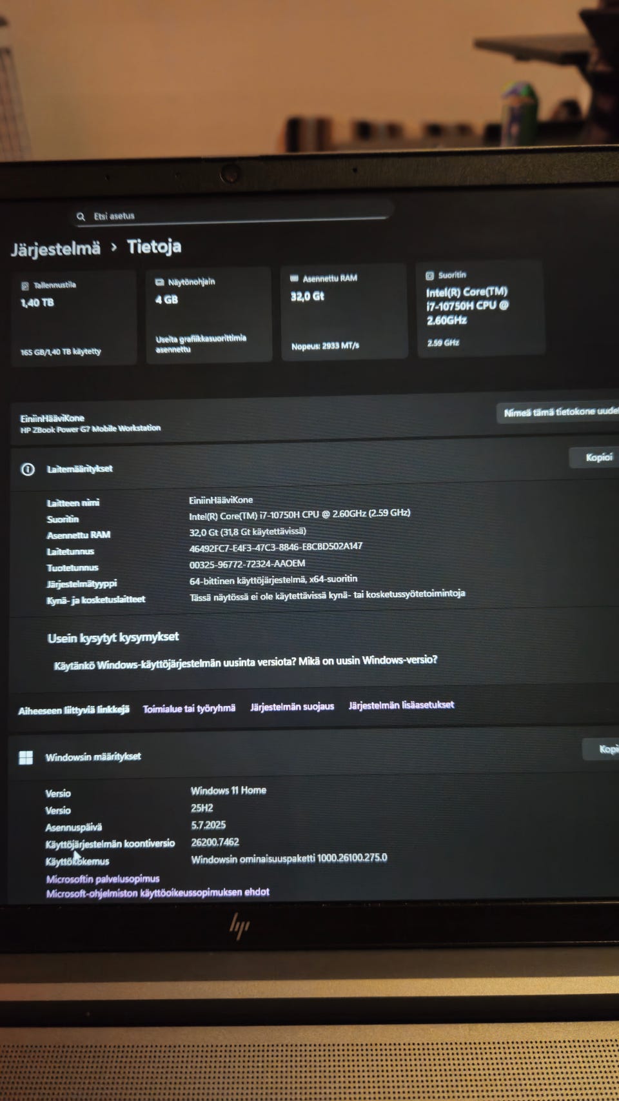The height and width of the screenshot is (1101, 619).
Task: Click the install date 5.7.2025
Action: tap(208, 825)
